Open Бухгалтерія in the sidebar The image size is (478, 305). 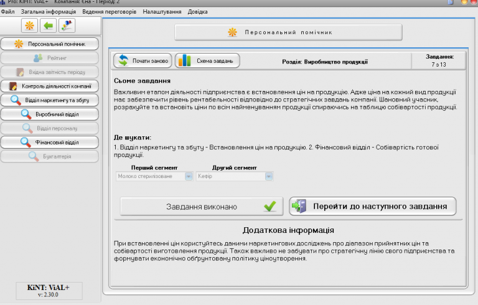[x=50, y=156]
